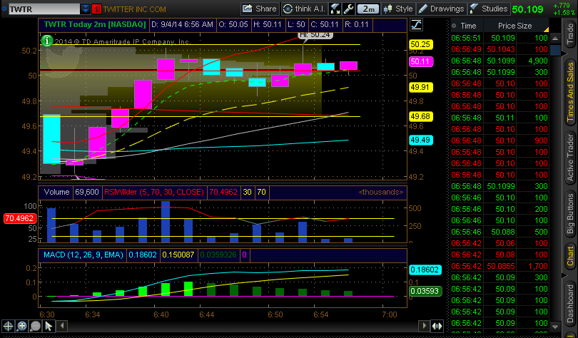The height and width of the screenshot is (338, 578).
Task: Open the Share menu
Action: [x=260, y=9]
